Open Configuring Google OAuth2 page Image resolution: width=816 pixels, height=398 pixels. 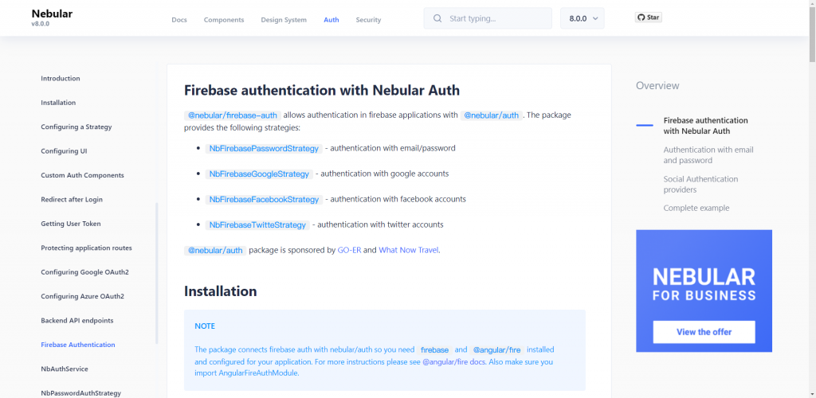point(84,272)
